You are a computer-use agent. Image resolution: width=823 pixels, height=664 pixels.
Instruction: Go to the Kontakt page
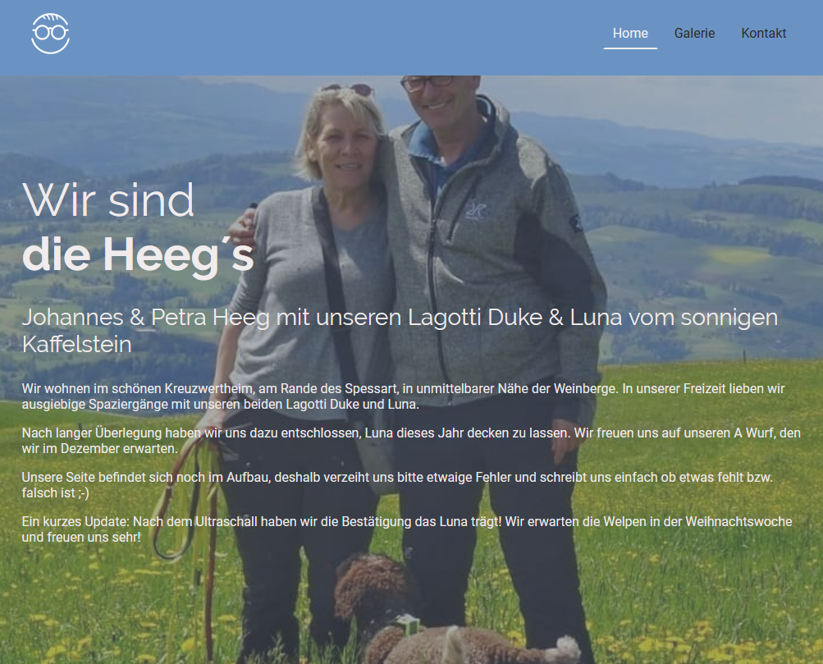click(x=764, y=33)
